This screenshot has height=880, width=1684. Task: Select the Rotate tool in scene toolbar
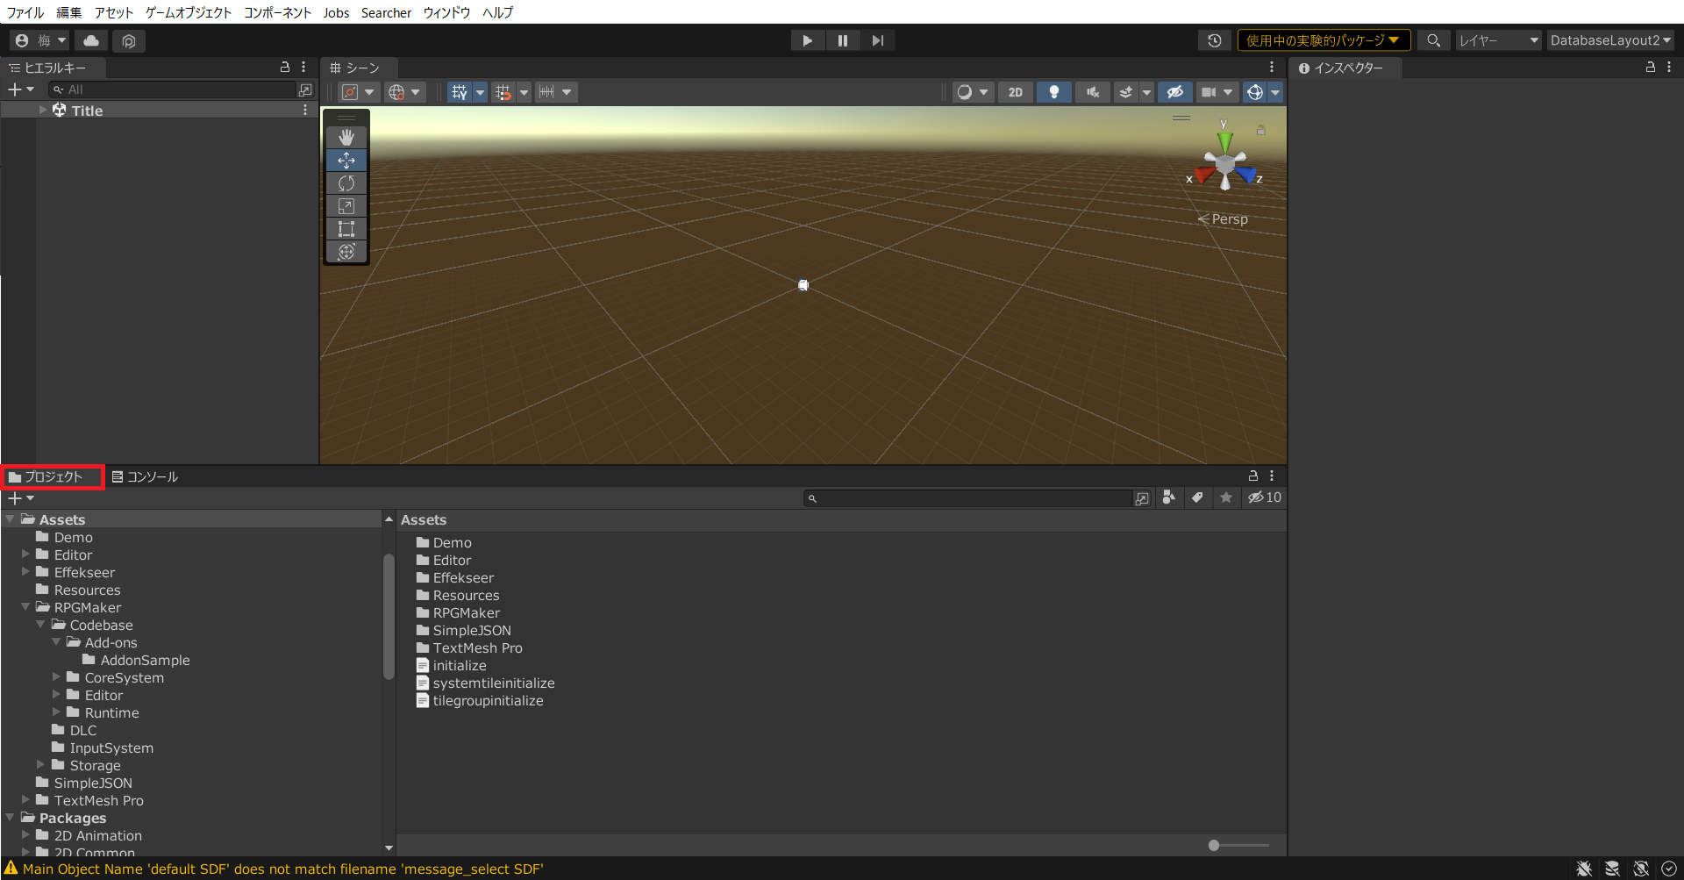[346, 183]
